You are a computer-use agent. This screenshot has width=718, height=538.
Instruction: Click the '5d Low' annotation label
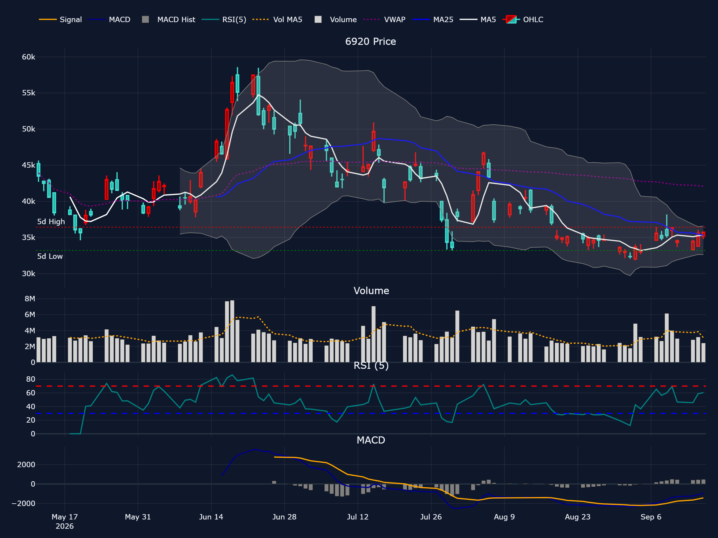point(50,256)
